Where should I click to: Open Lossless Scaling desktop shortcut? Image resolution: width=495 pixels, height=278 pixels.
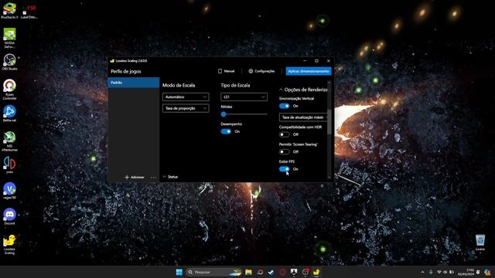pyautogui.click(x=9, y=244)
